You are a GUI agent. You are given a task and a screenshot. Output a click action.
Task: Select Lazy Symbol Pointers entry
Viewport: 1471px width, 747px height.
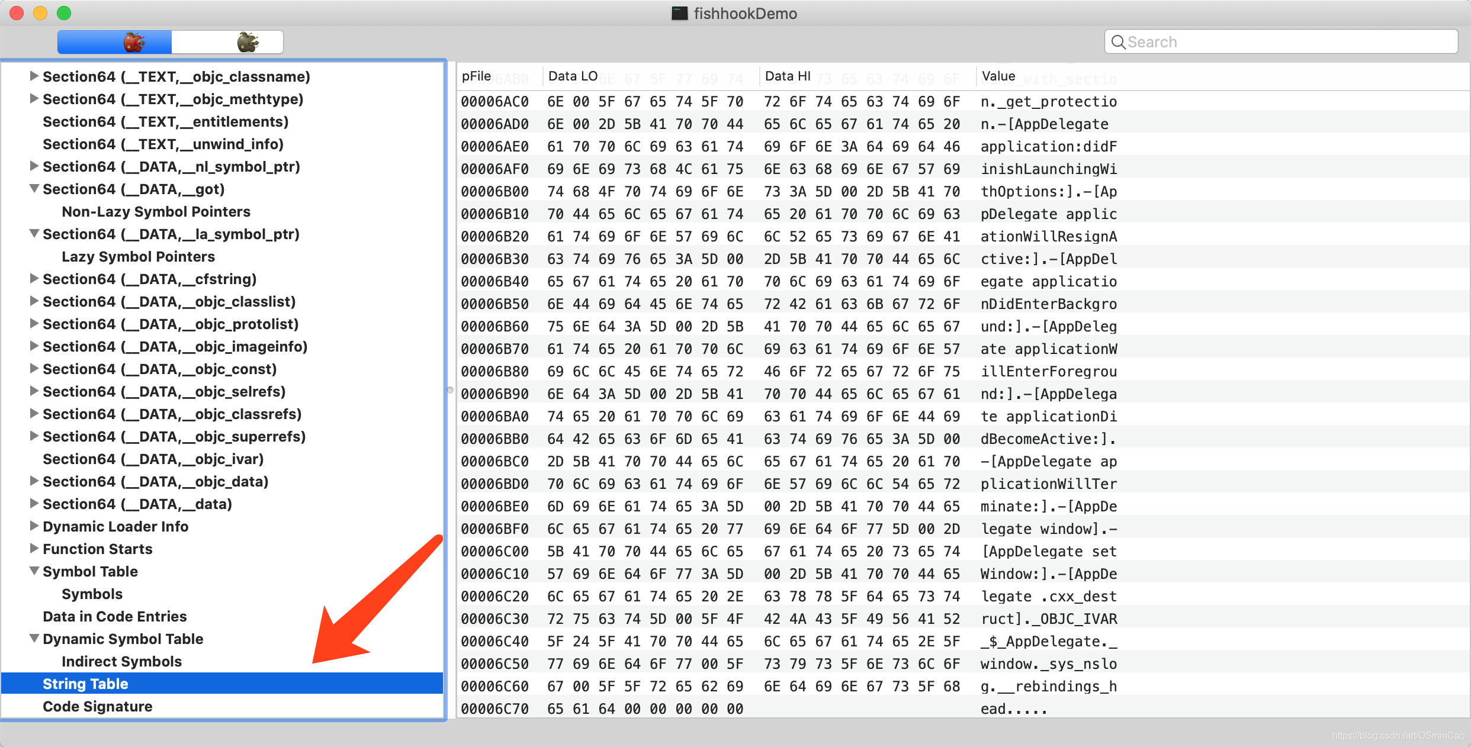(x=138, y=256)
